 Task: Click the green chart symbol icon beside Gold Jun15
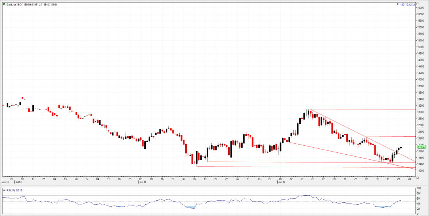click(4, 4)
